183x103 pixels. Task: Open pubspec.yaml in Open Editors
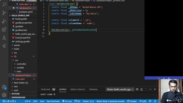tap(26, 12)
